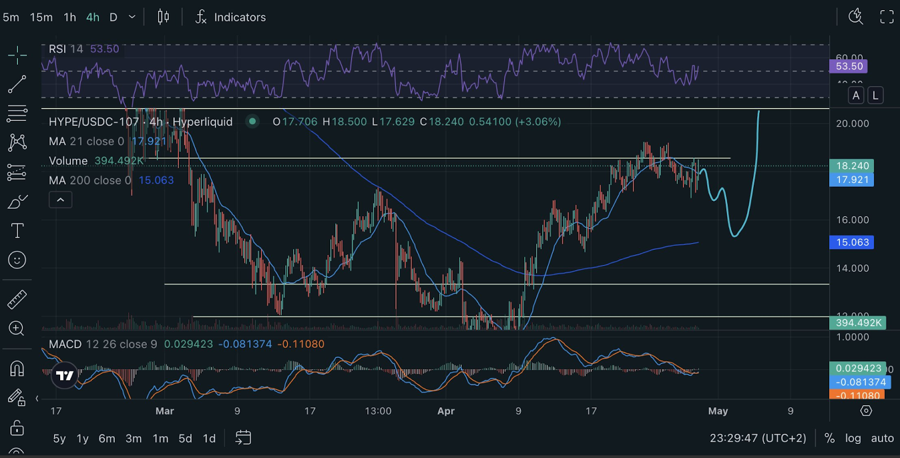The width and height of the screenshot is (900, 458).
Task: Select the brush drawing tool
Action: tap(17, 201)
